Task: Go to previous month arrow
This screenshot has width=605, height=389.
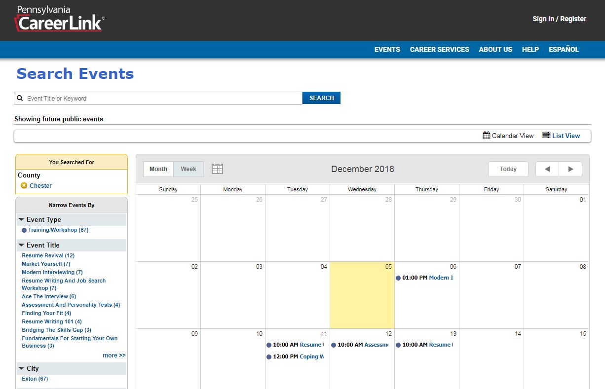Action: click(547, 169)
